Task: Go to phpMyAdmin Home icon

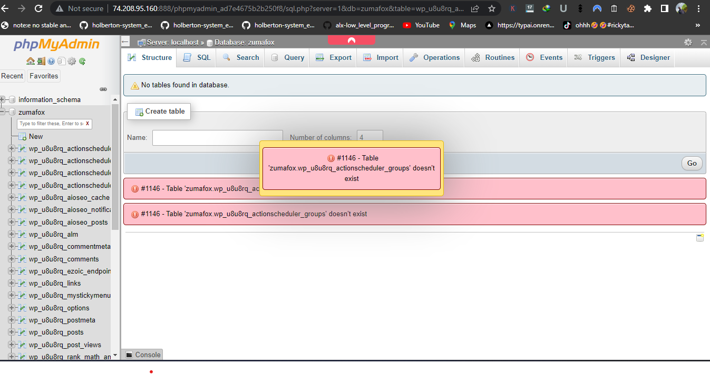Action: (x=31, y=62)
